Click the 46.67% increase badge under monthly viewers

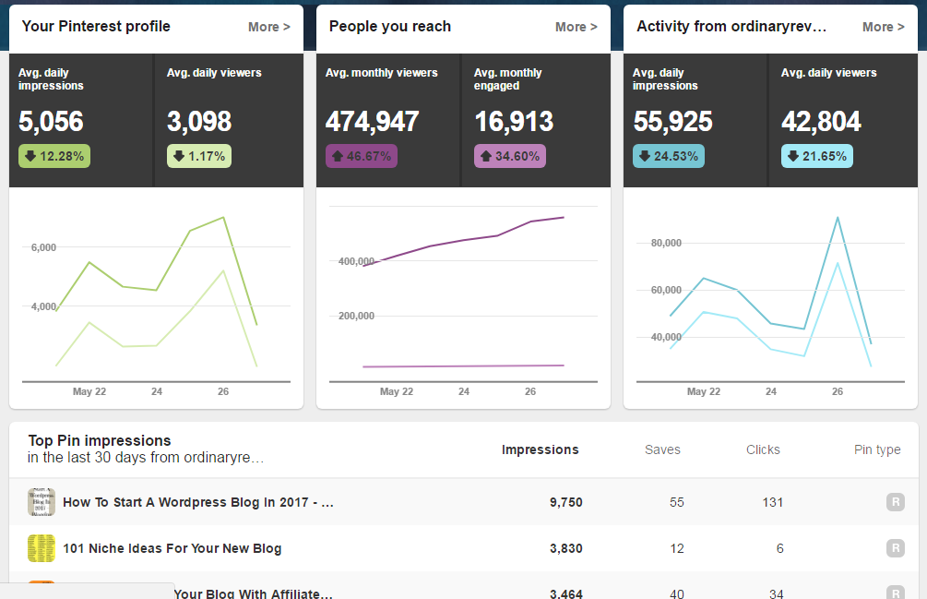pos(361,156)
